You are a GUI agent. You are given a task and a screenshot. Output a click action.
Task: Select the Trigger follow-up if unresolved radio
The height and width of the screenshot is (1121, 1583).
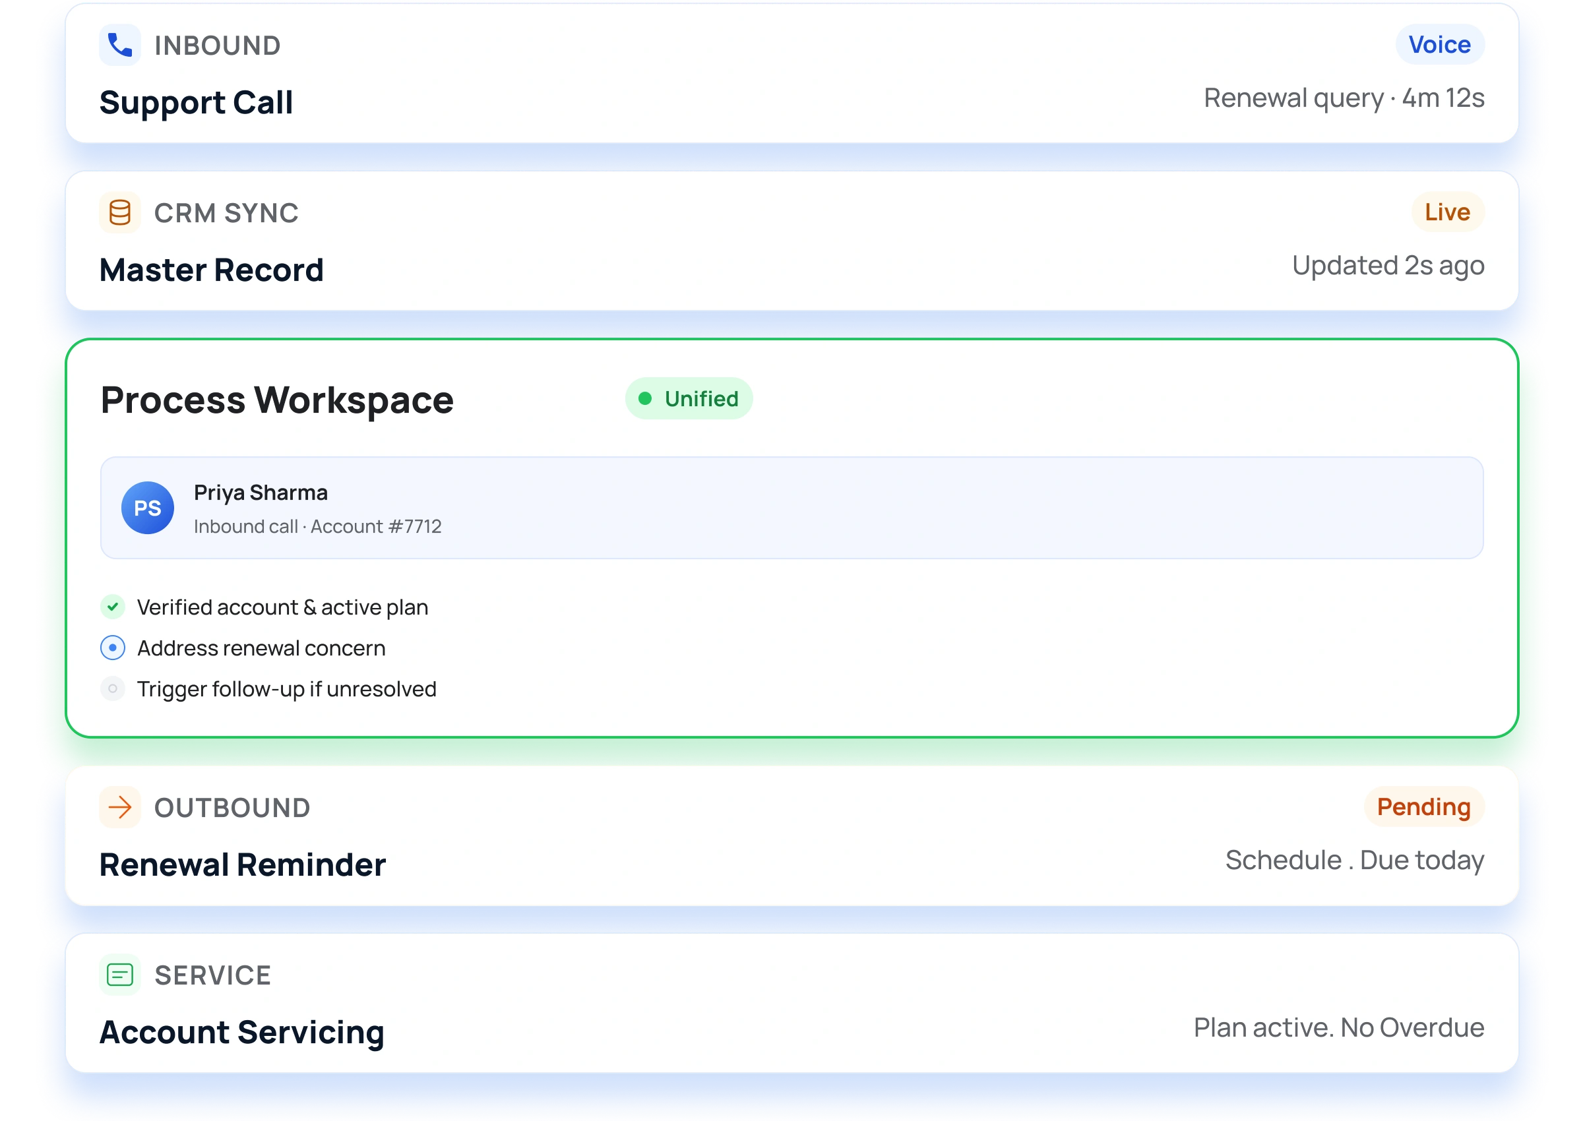[113, 688]
